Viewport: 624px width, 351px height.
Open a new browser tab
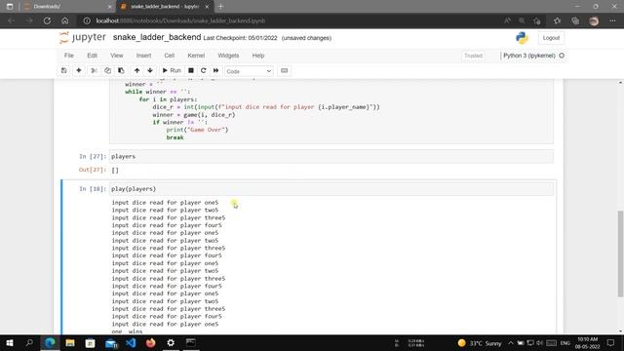click(x=220, y=7)
